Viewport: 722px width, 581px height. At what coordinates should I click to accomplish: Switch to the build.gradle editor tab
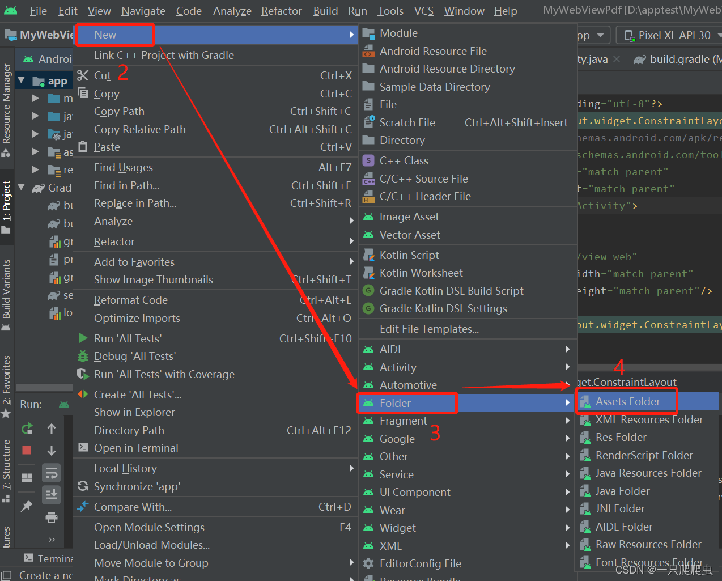(x=678, y=59)
